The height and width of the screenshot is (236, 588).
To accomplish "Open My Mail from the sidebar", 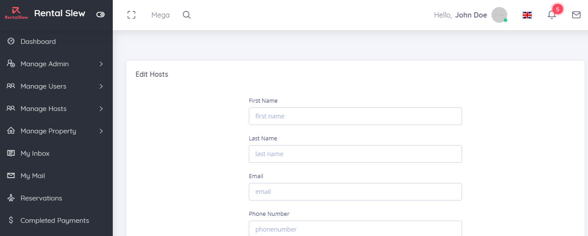I will (x=32, y=176).
